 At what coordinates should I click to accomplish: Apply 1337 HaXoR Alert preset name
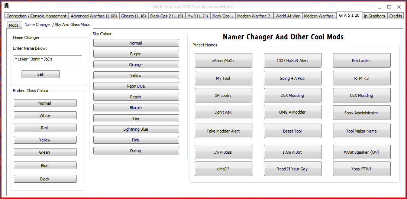click(293, 61)
